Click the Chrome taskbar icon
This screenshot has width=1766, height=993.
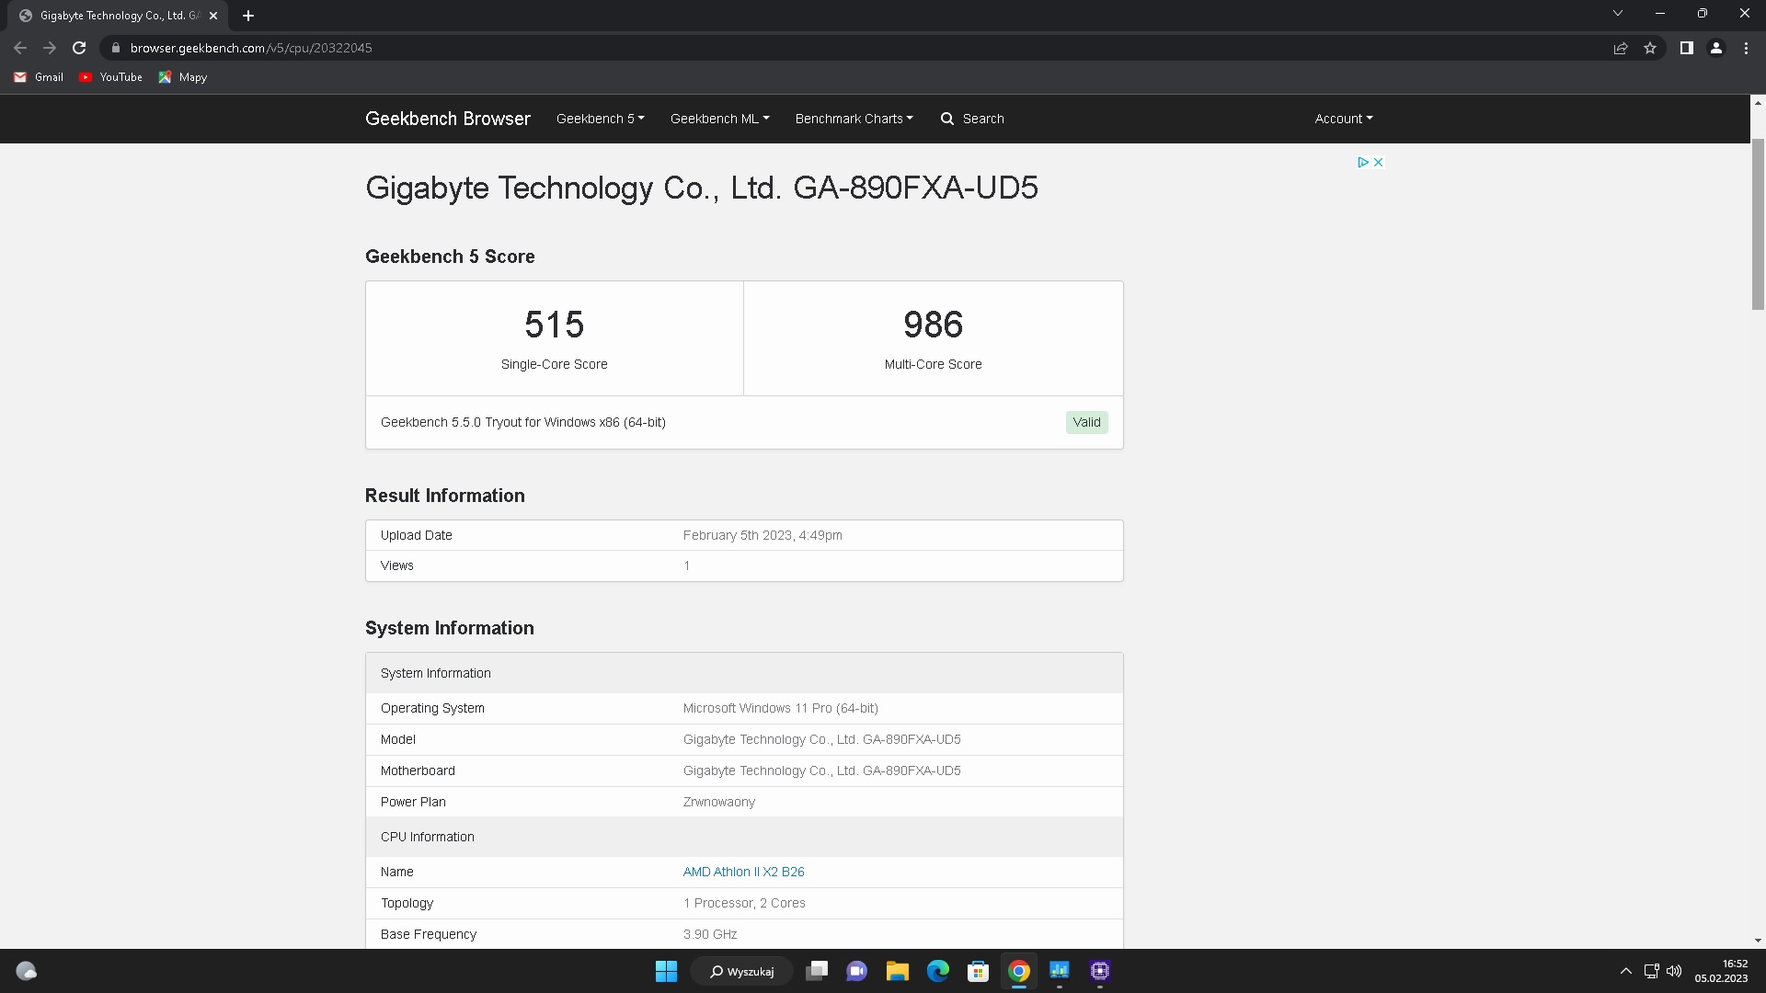pyautogui.click(x=1018, y=971)
